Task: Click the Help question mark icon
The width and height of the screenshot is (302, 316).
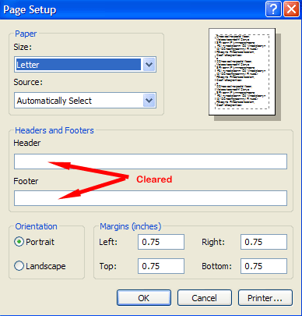Action: coord(273,9)
